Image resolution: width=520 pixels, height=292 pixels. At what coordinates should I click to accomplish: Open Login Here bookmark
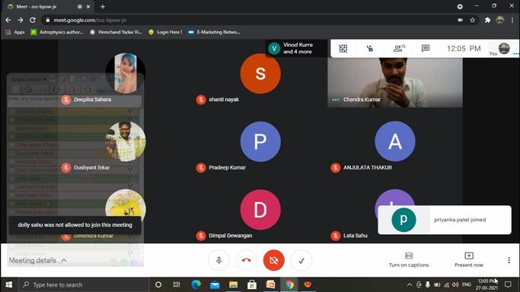165,32
